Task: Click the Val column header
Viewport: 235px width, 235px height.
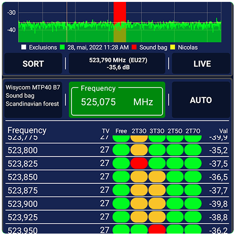Action: 223,131
